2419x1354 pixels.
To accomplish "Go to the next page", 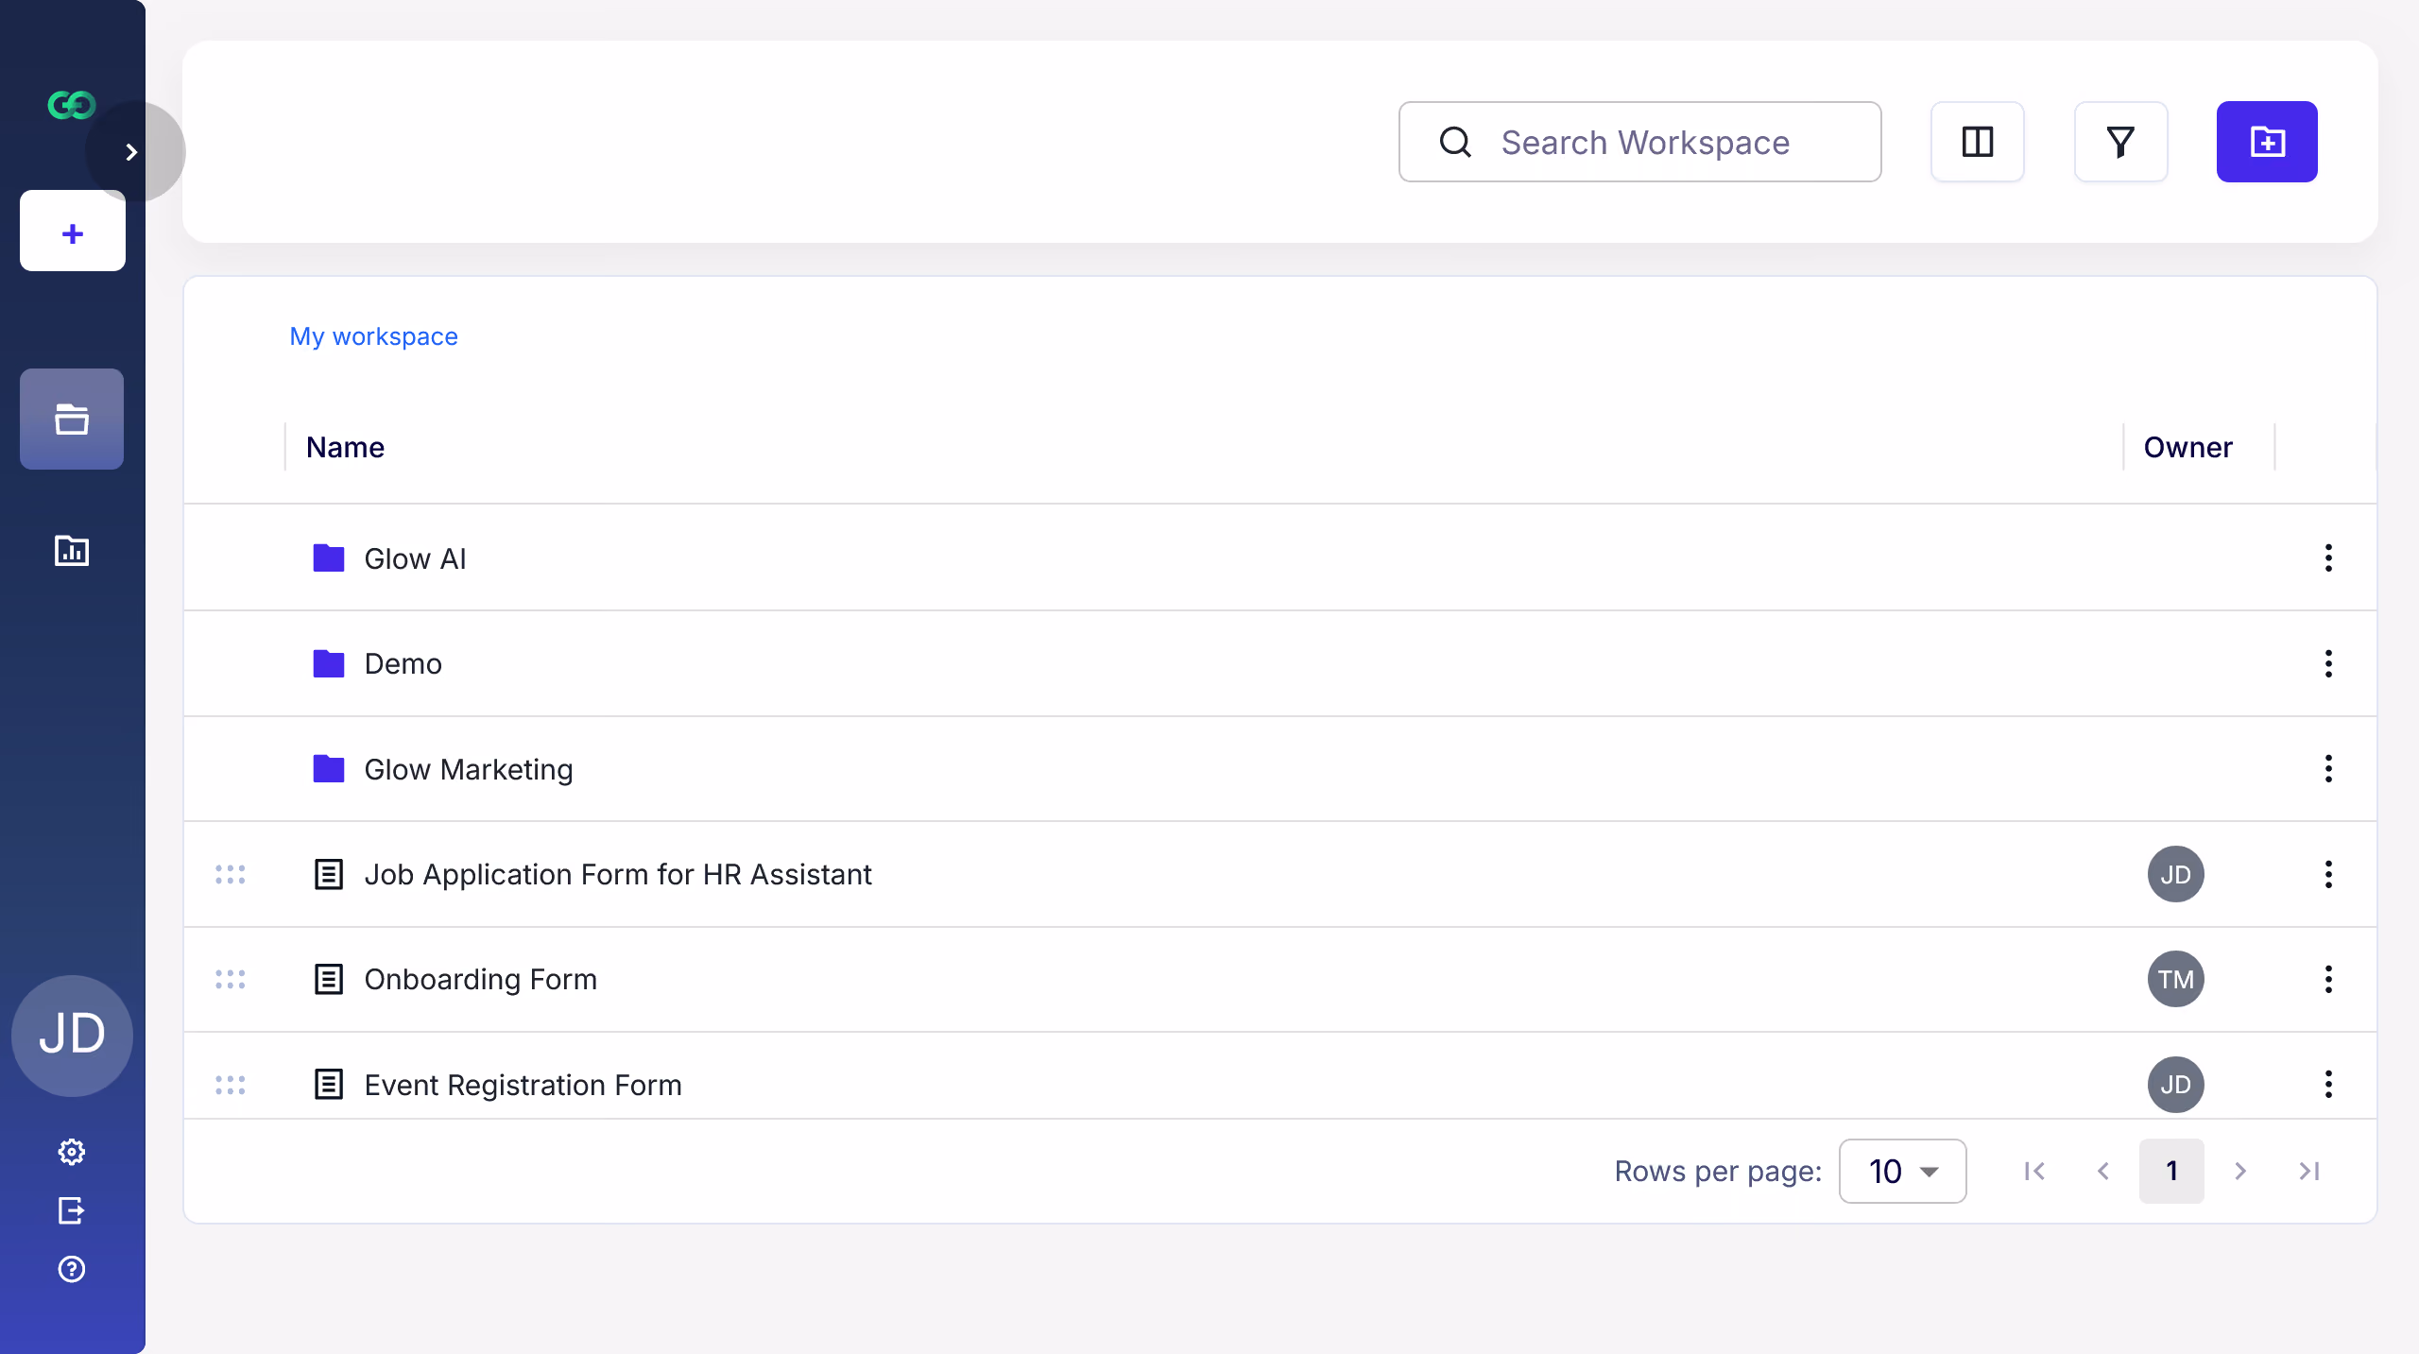I will coord(2240,1171).
